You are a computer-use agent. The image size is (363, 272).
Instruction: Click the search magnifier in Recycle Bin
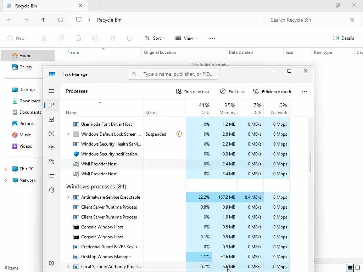click(352, 20)
